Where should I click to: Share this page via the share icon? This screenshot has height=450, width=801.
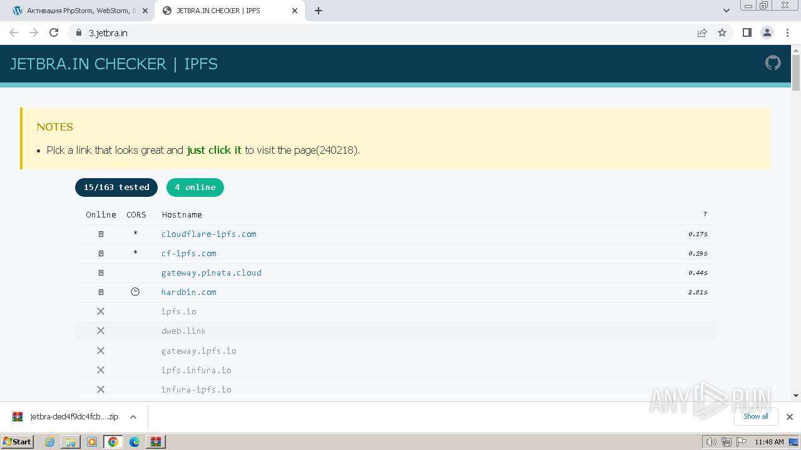point(702,32)
